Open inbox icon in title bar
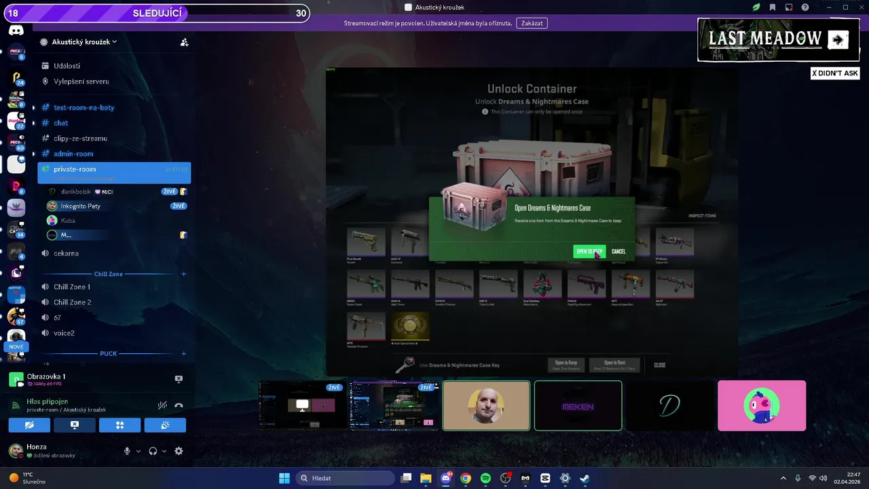 [x=789, y=7]
